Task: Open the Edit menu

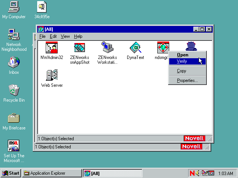Action: (x=53, y=36)
